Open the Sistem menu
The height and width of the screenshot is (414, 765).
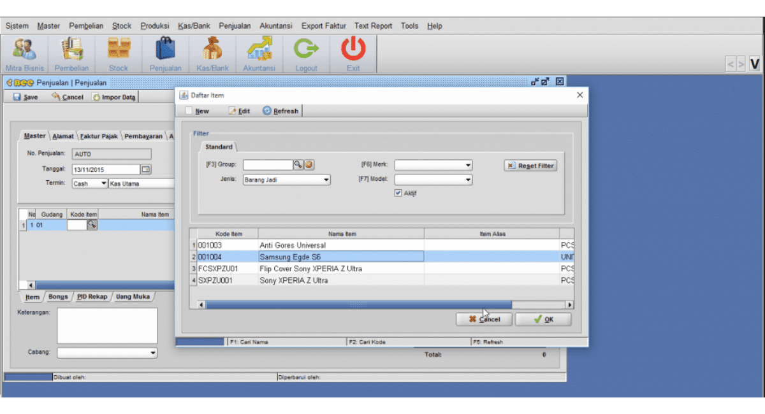tap(17, 26)
